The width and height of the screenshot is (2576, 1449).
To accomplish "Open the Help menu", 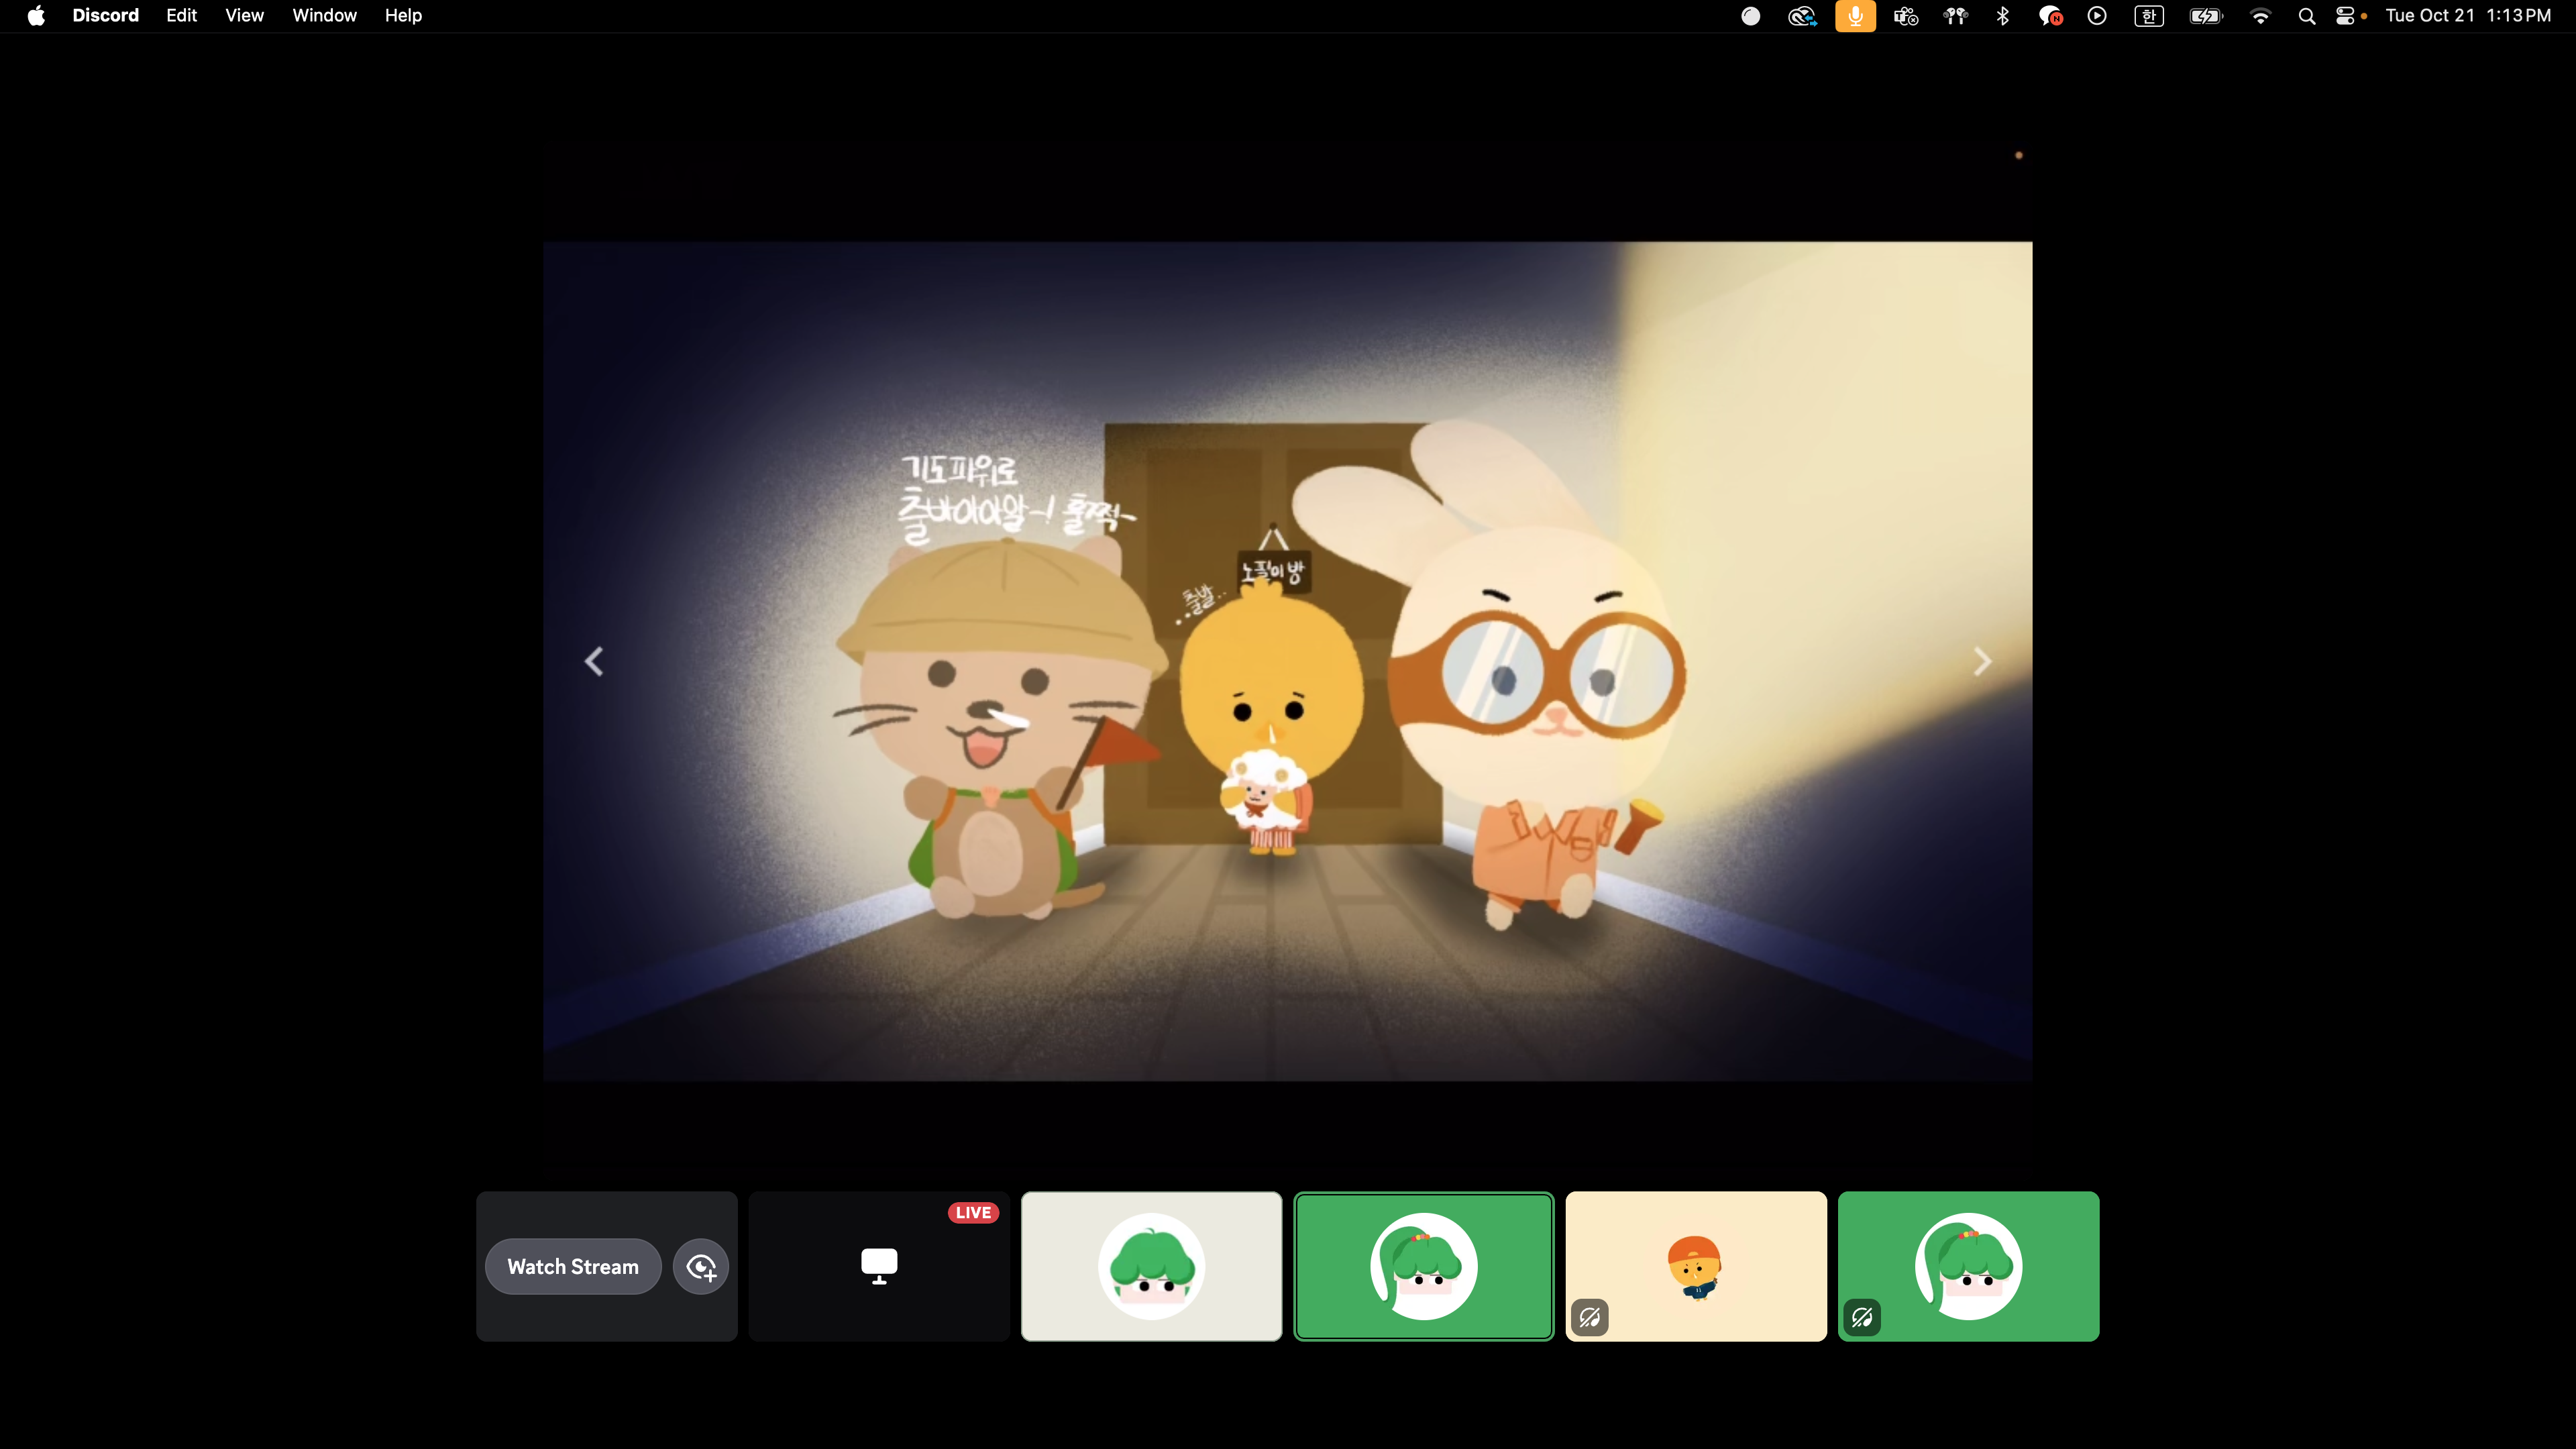I will [x=403, y=16].
